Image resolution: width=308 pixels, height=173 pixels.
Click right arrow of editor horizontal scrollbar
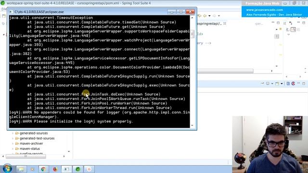click(x=272, y=71)
